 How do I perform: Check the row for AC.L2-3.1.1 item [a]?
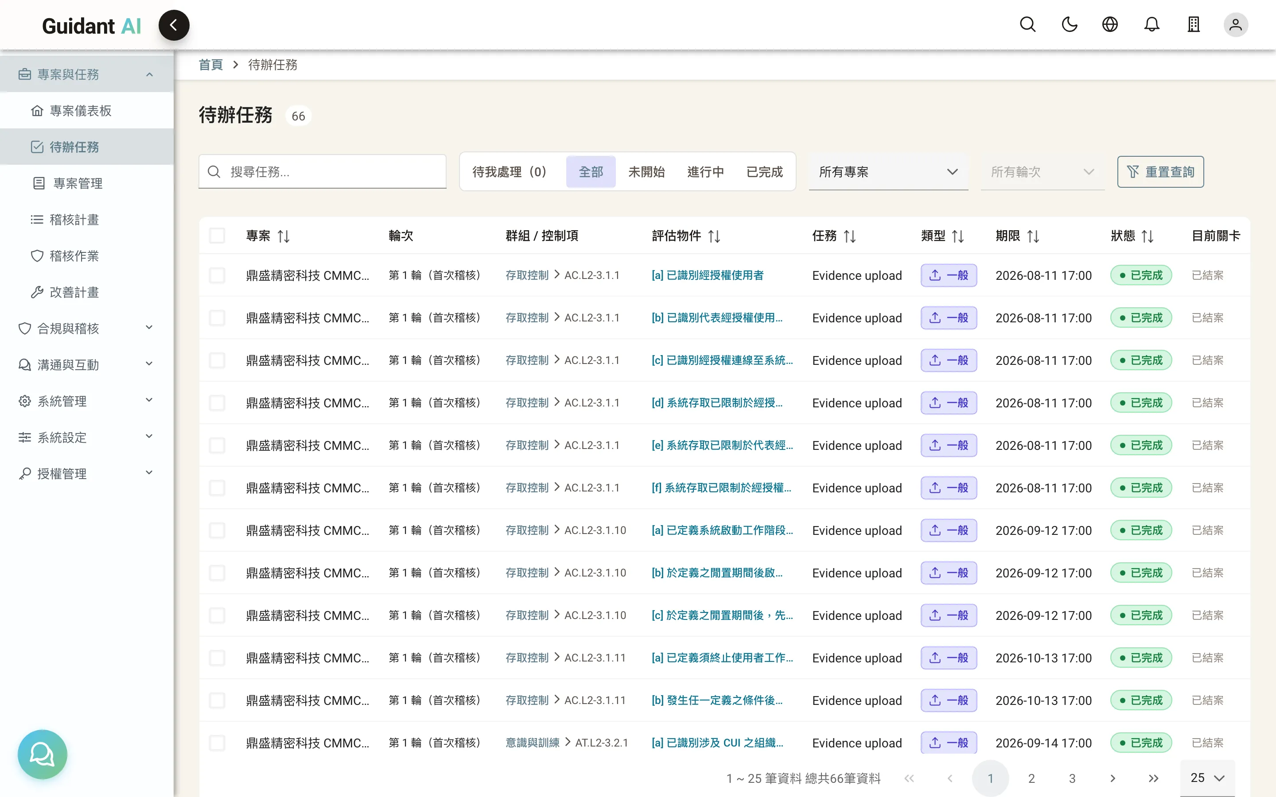[x=217, y=275]
